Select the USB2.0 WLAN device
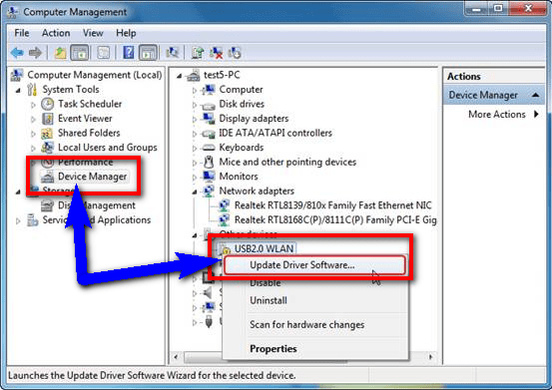The height and width of the screenshot is (390, 552). [x=265, y=248]
